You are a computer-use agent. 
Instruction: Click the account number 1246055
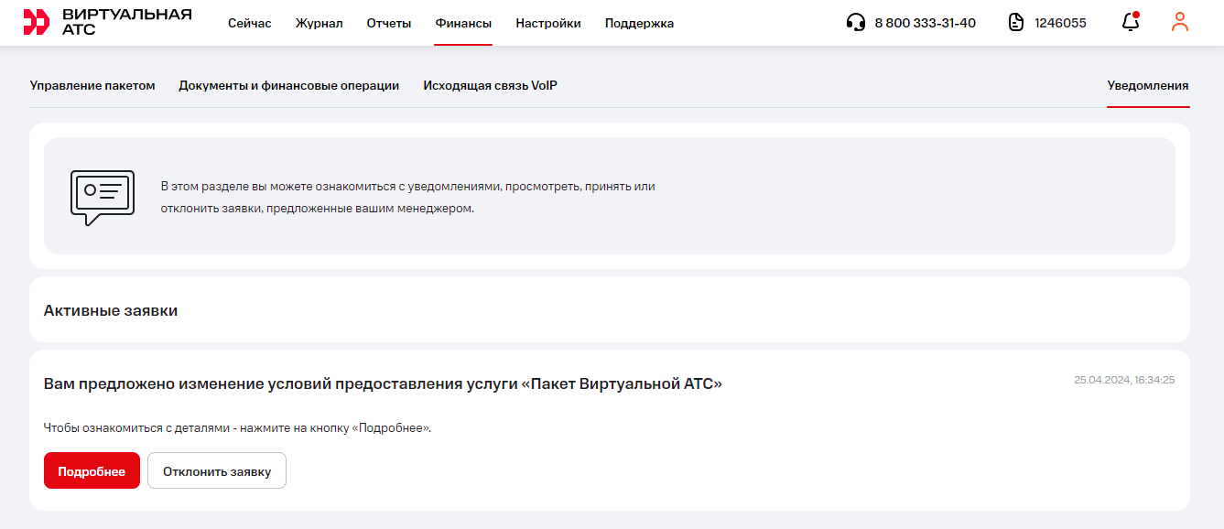pos(1060,24)
